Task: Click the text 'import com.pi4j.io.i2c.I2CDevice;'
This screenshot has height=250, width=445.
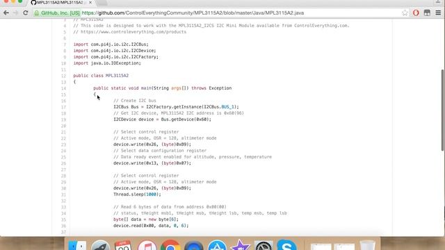Action: coord(114,51)
